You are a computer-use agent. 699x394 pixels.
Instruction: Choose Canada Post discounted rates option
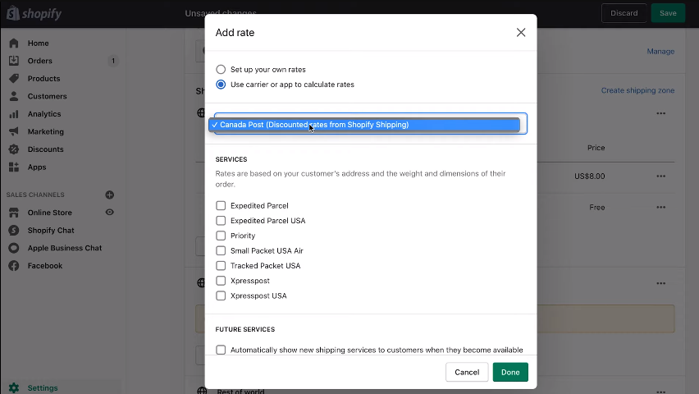[x=364, y=125]
